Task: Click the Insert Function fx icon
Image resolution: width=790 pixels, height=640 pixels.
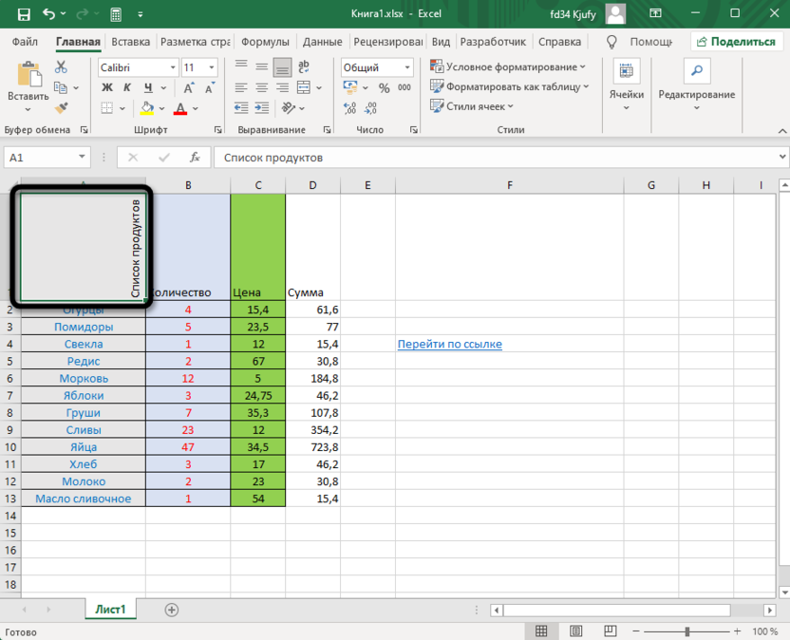Action: (x=195, y=158)
